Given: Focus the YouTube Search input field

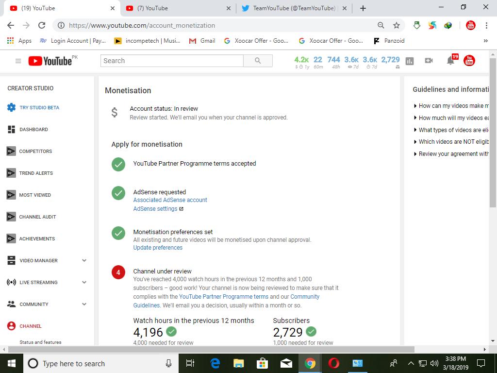Looking at the screenshot, I should pos(172,61).
